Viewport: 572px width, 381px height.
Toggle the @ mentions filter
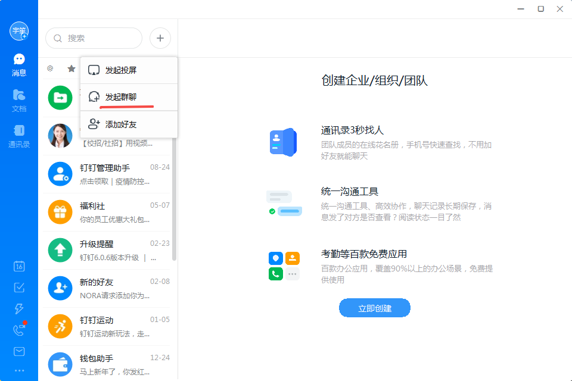coord(50,68)
